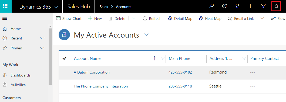The image size is (286, 102).
Task: Filter the Account Name column
Action: pos(163,59)
